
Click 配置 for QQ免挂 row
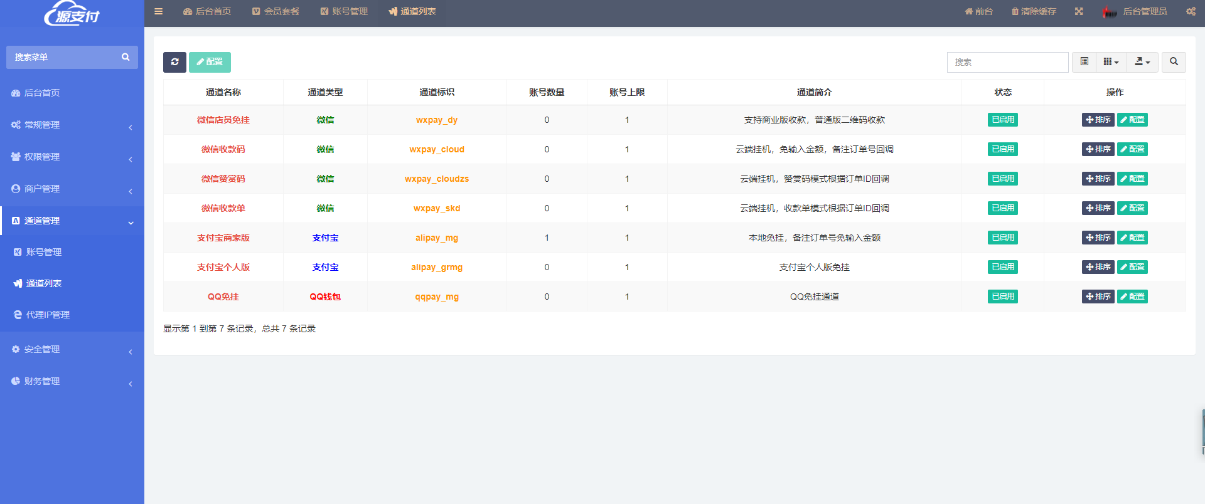pyautogui.click(x=1132, y=297)
